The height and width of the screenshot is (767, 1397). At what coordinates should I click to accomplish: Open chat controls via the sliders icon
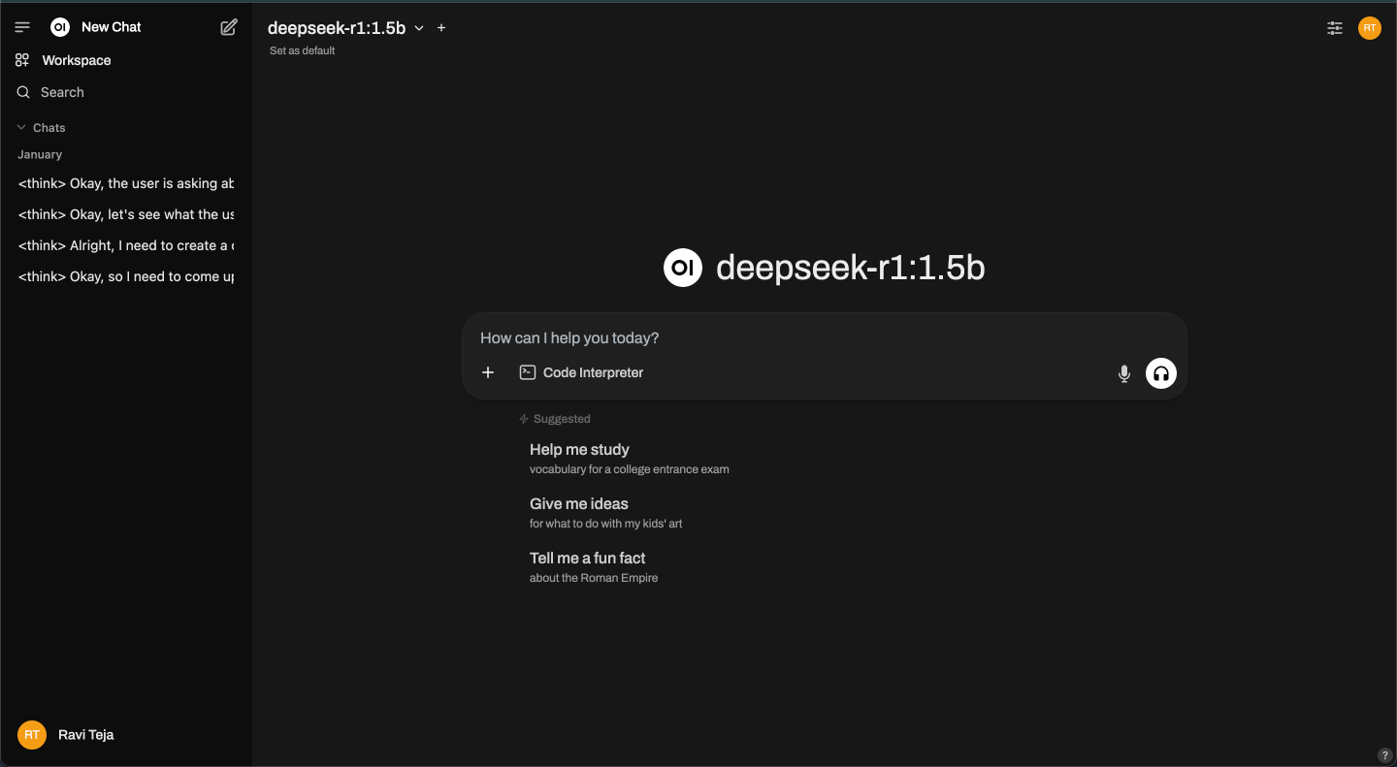point(1334,28)
